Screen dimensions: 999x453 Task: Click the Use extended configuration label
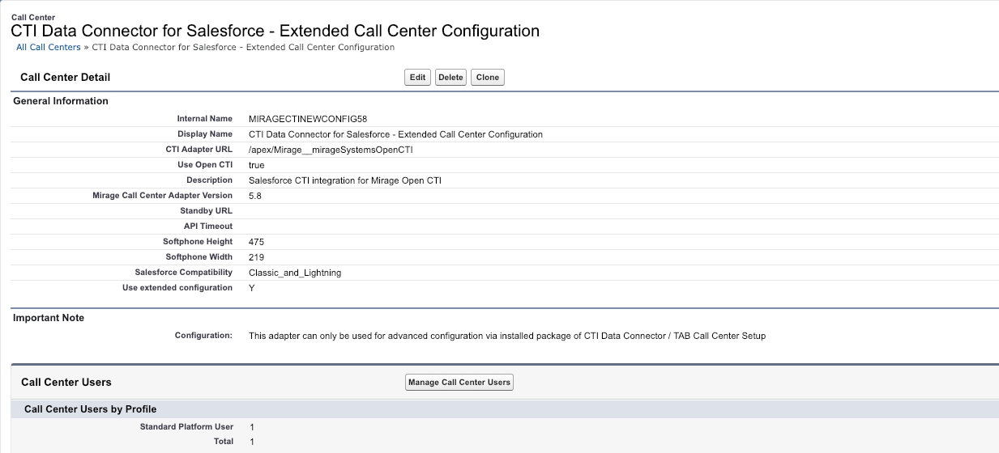(177, 288)
